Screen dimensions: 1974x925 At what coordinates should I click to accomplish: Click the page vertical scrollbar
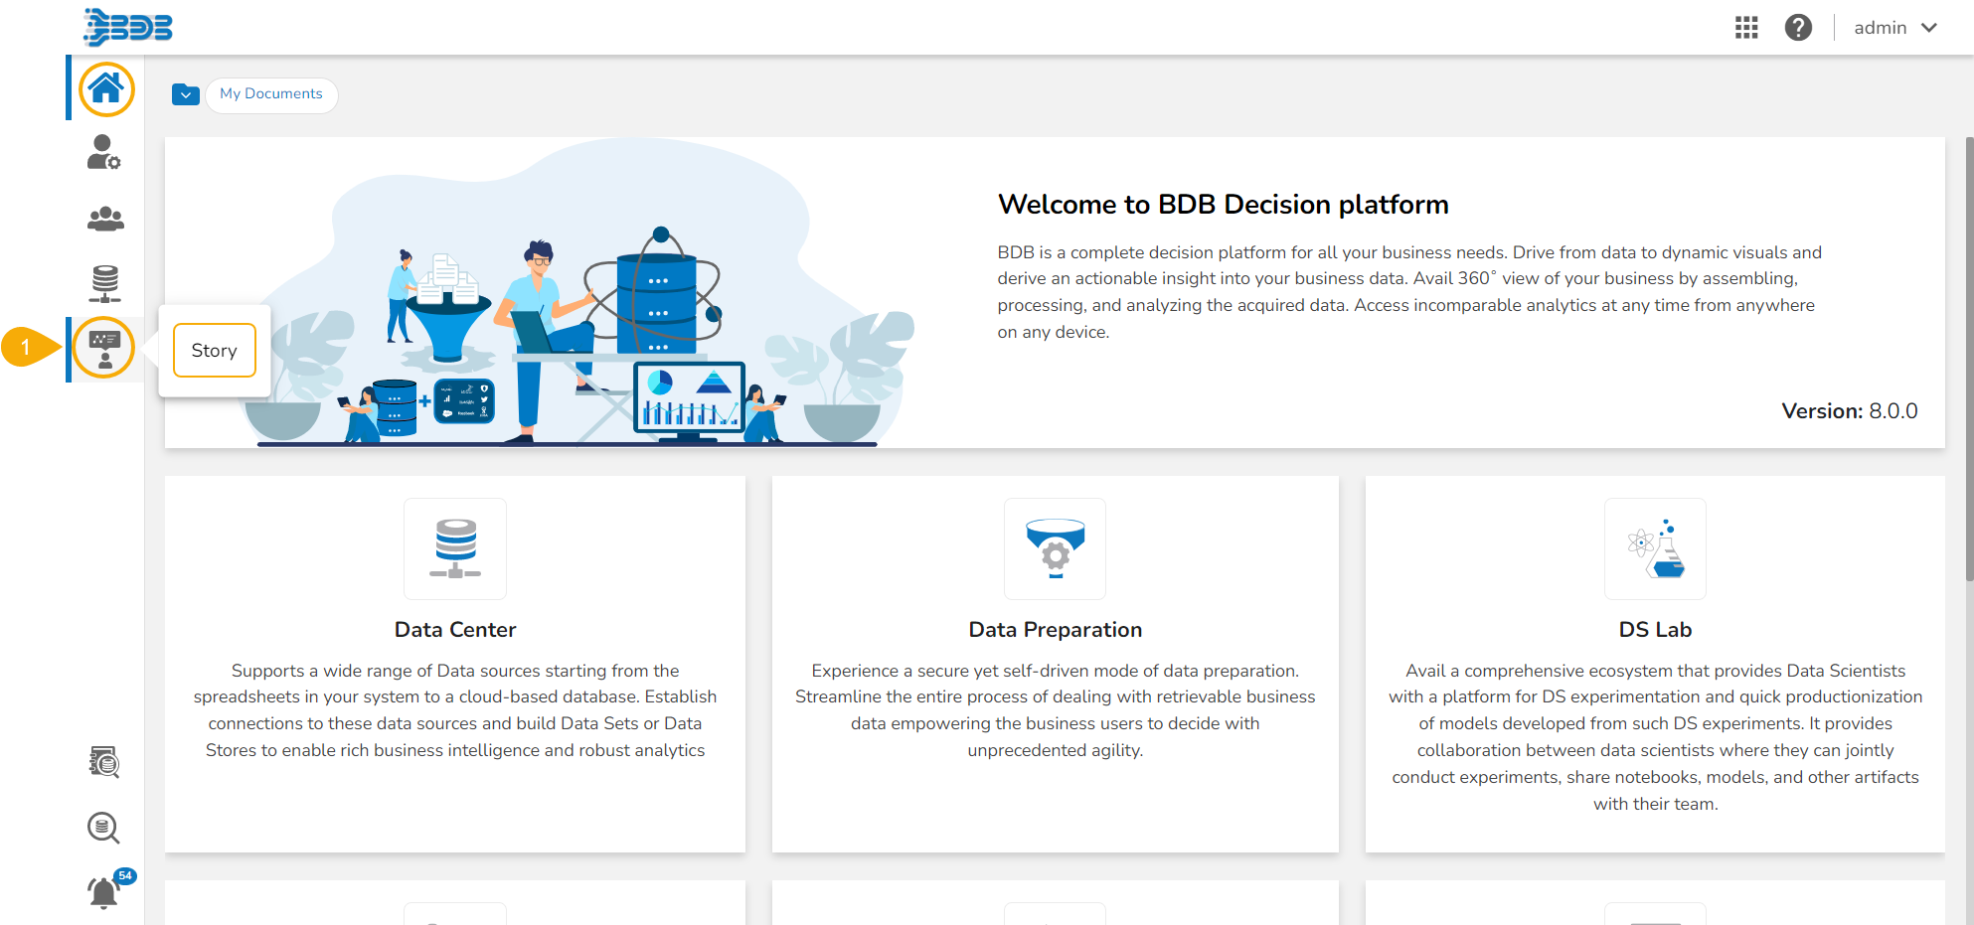1969,359
